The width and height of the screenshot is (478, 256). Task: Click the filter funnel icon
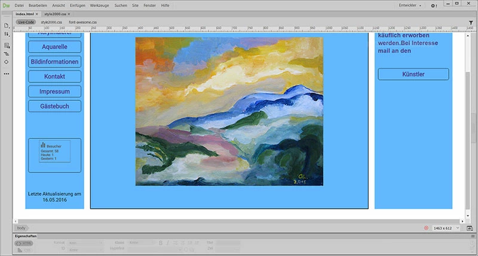pyautogui.click(x=471, y=23)
